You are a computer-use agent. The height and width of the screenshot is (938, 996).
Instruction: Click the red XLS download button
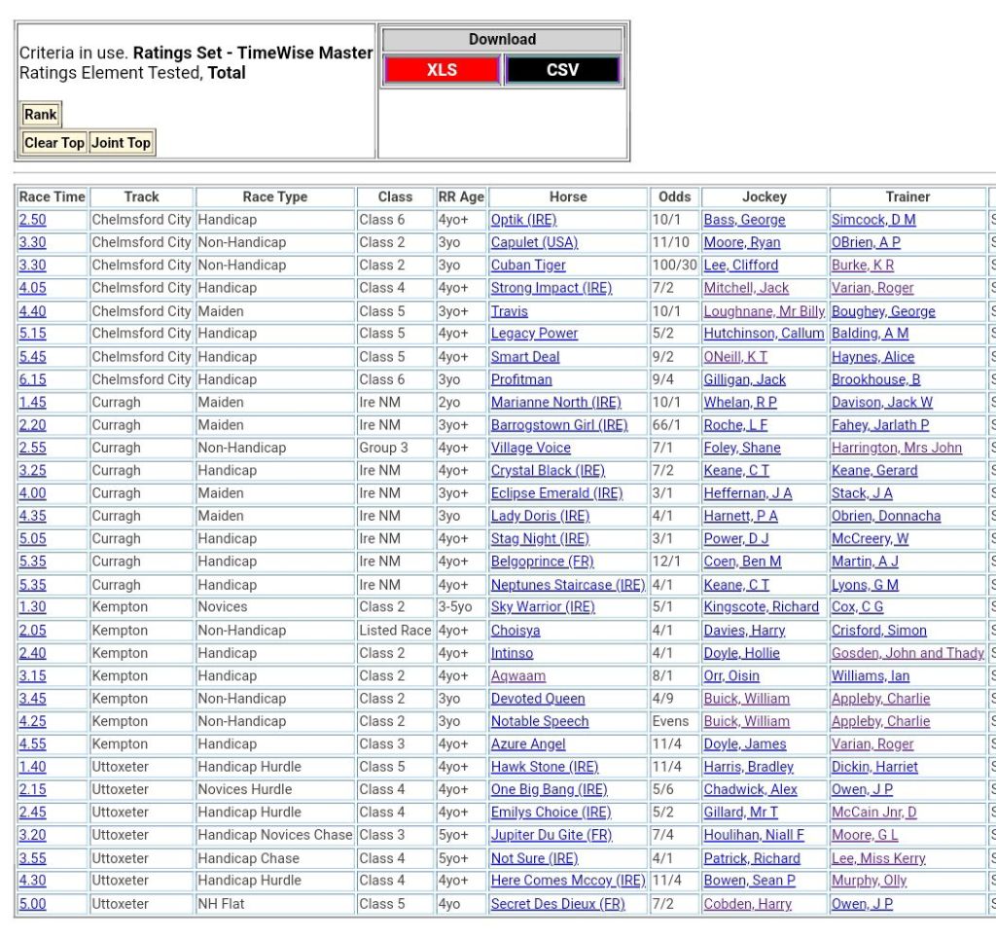coord(442,70)
